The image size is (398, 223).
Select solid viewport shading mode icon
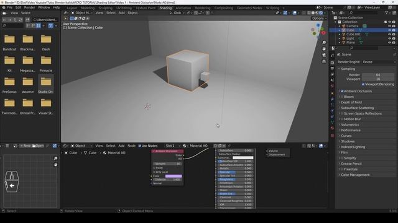[x=313, y=13]
